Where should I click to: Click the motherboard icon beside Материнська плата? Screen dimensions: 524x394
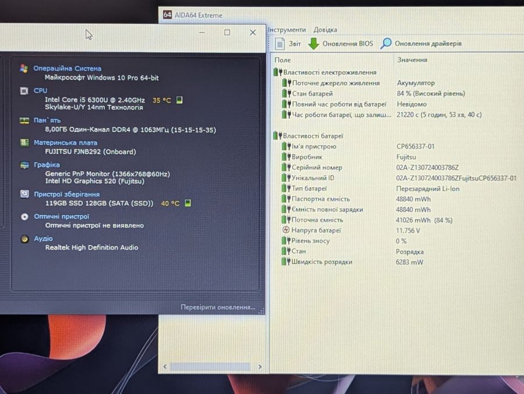click(x=24, y=143)
